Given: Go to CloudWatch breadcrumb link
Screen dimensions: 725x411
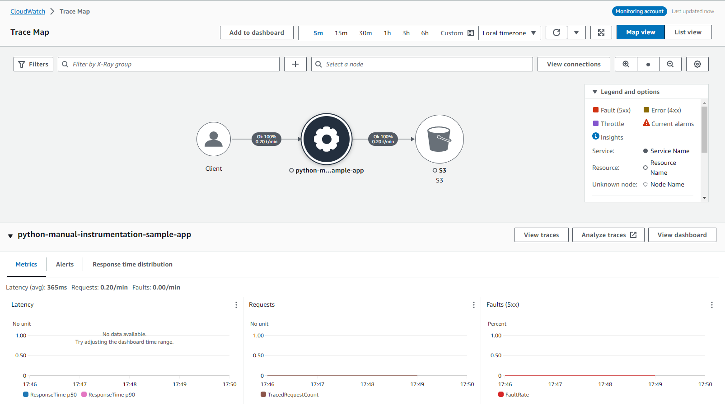Looking at the screenshot, I should pos(28,11).
